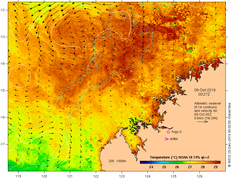Click the longitude 122 axis label
Image resolution: width=231 pixels, height=179 pixels.
pyautogui.click(x=96, y=176)
